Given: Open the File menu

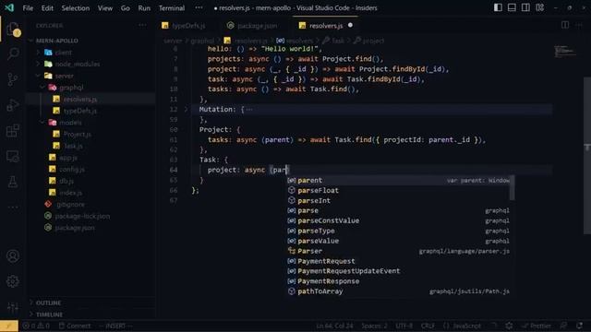Looking at the screenshot, I should tap(28, 8).
